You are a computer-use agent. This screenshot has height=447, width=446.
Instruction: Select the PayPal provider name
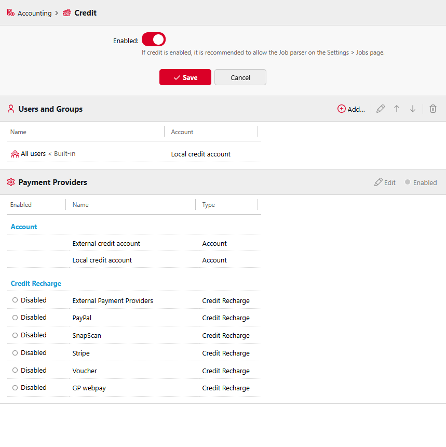pos(82,318)
